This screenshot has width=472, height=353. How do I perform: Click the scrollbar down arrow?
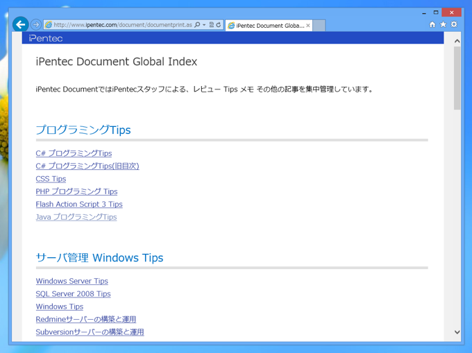tap(457, 332)
